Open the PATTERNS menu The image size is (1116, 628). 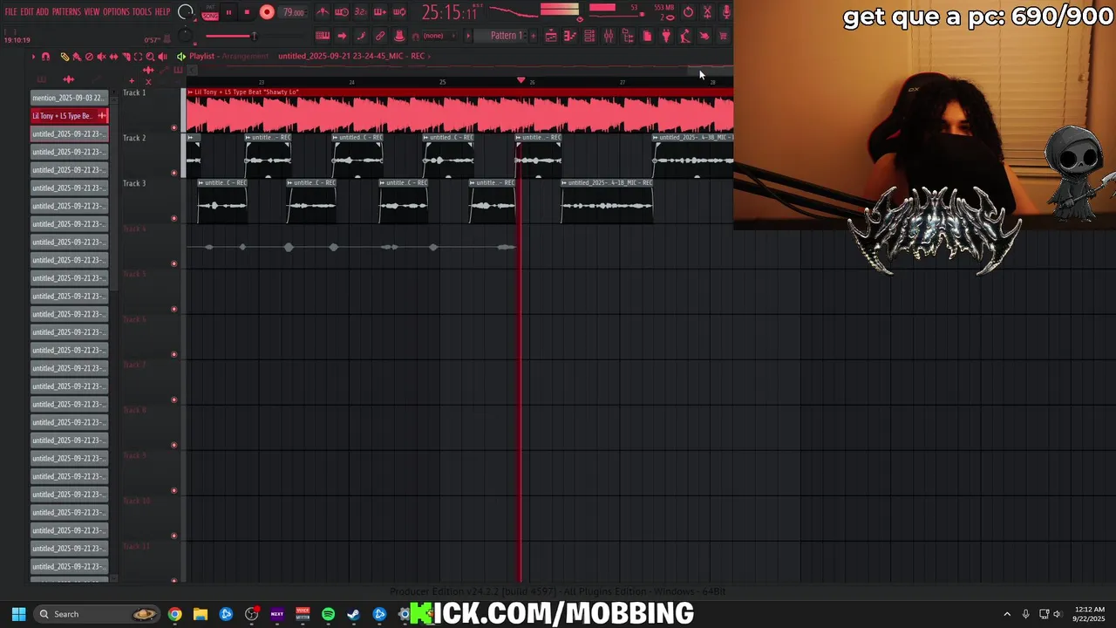(x=66, y=12)
